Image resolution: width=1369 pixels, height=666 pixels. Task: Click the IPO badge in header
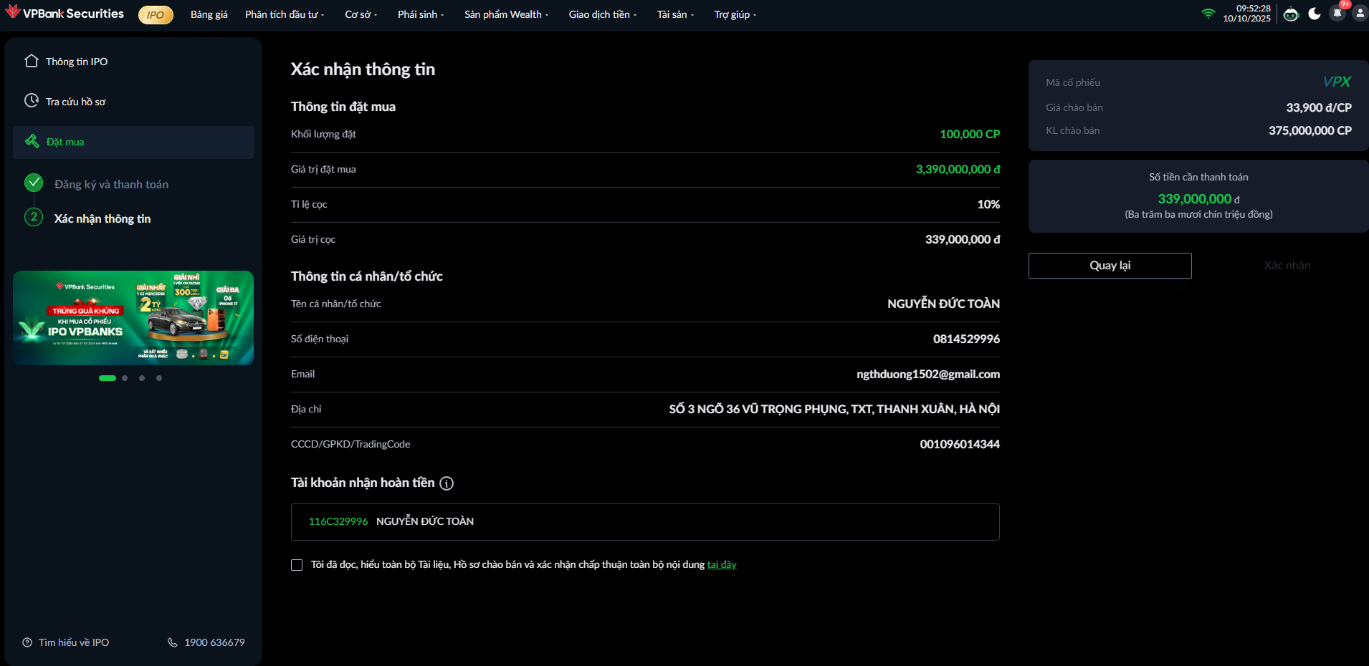(156, 15)
